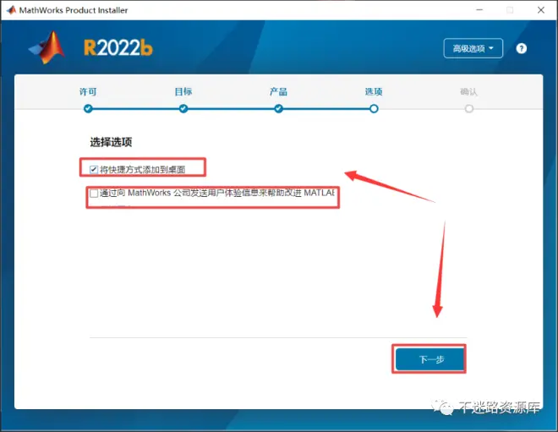Click the 选项 current step circle

(374, 108)
